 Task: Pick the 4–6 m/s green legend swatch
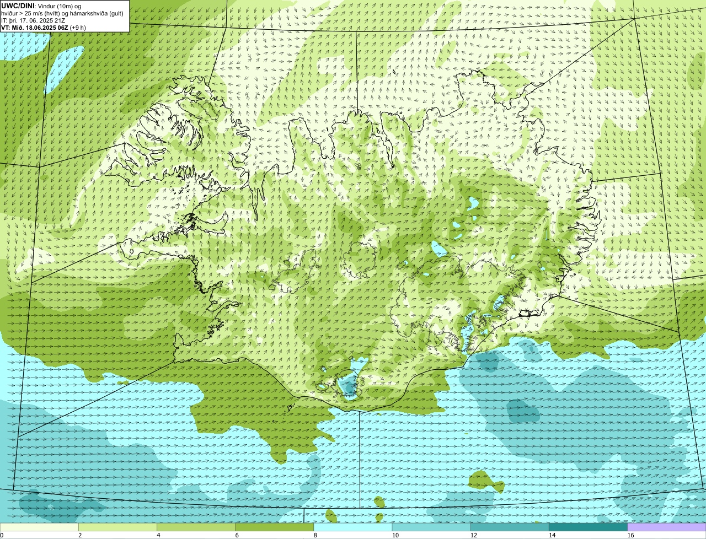[196, 527]
